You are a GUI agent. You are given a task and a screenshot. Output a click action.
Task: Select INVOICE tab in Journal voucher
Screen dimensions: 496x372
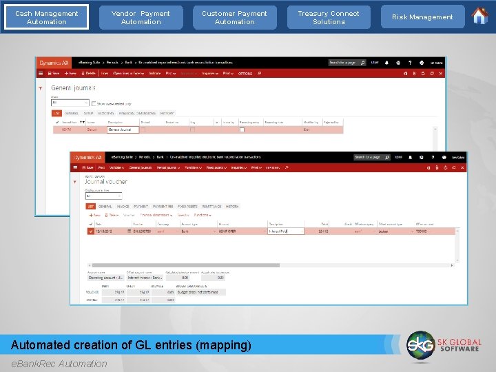(123, 207)
